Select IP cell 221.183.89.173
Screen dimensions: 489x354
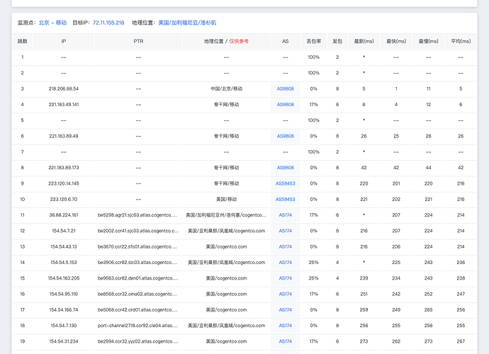tap(64, 167)
